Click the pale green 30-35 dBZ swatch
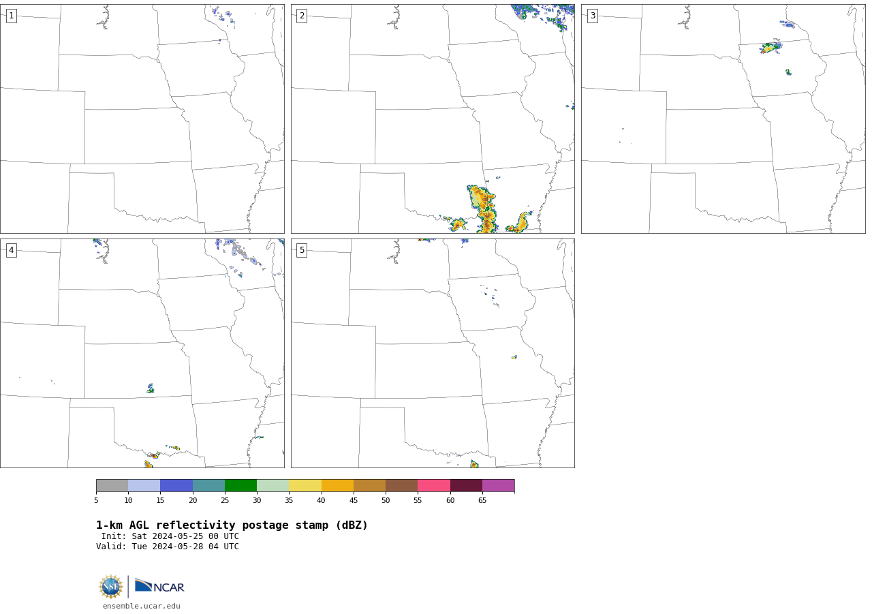This screenshot has width=872, height=614. (x=272, y=486)
